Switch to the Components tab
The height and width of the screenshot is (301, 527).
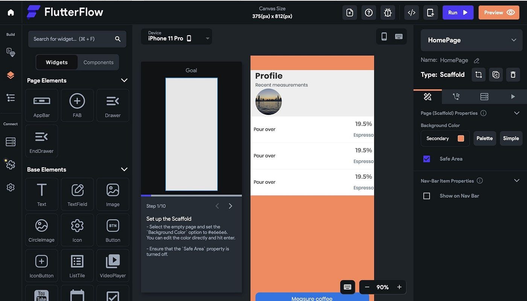pos(98,63)
